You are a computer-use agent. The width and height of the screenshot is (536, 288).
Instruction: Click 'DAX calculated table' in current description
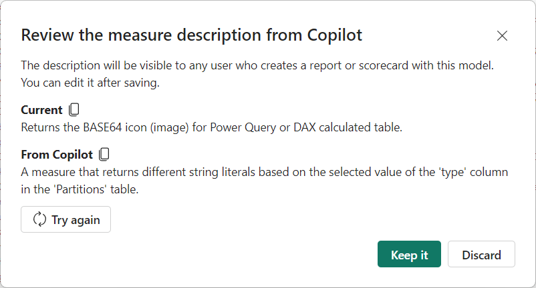coord(346,127)
